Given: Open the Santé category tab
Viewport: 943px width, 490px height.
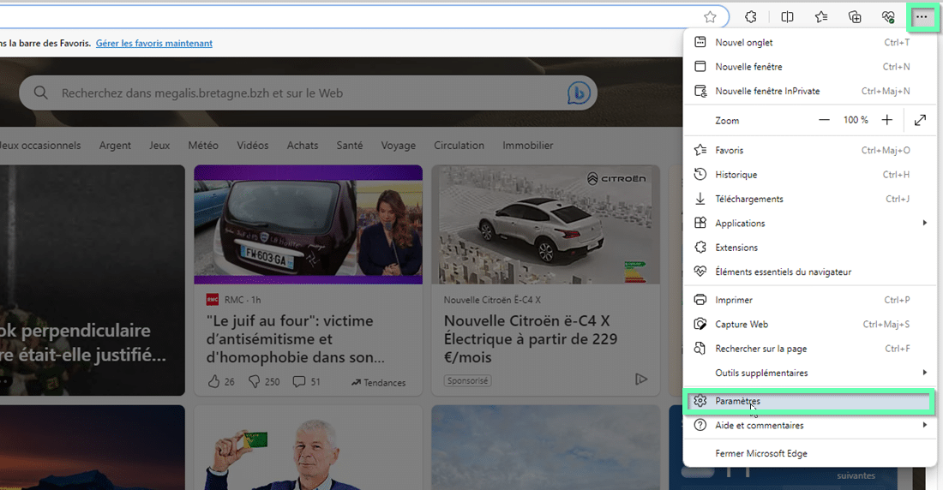Looking at the screenshot, I should tap(350, 146).
